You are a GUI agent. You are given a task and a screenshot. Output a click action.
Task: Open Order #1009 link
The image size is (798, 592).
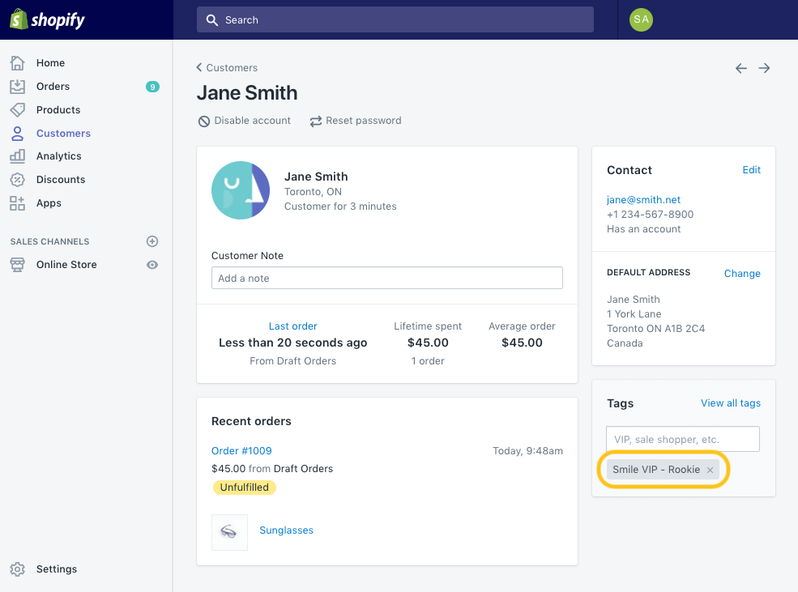[x=241, y=450]
